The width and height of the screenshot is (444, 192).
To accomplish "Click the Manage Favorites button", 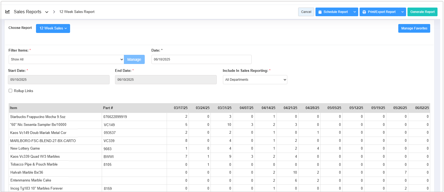I will click(414, 28).
